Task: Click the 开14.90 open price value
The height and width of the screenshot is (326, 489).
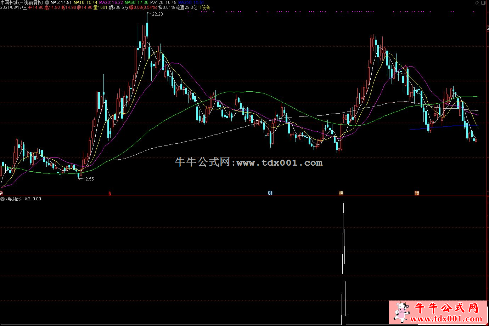Action: [x=36, y=7]
